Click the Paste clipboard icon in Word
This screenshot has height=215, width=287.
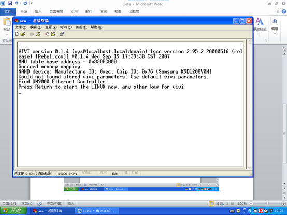click(7, 22)
